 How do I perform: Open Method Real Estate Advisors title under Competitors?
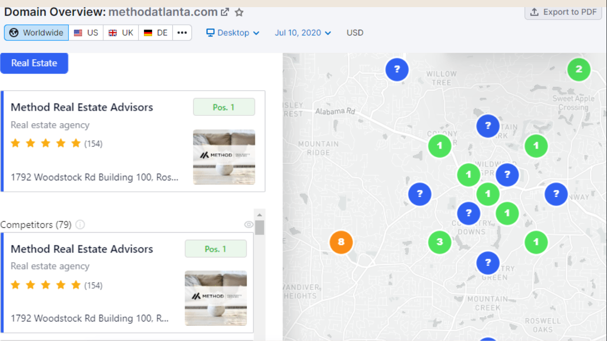(x=82, y=249)
